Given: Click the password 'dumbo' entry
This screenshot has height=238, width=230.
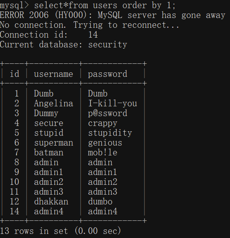Looking at the screenshot, I should coord(100,202).
